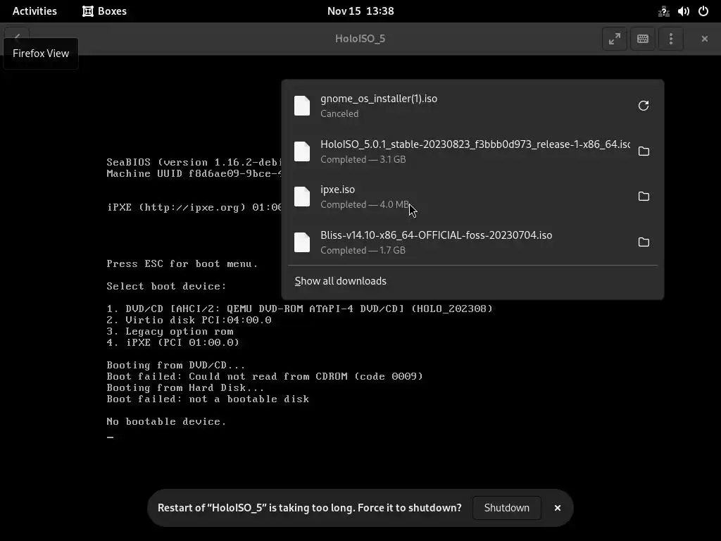Click the Canceled status text
Screen dimensions: 721x541
(339, 113)
